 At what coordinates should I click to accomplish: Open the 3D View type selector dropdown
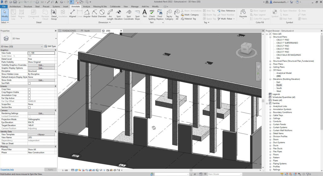pyautogui.click(x=56, y=39)
